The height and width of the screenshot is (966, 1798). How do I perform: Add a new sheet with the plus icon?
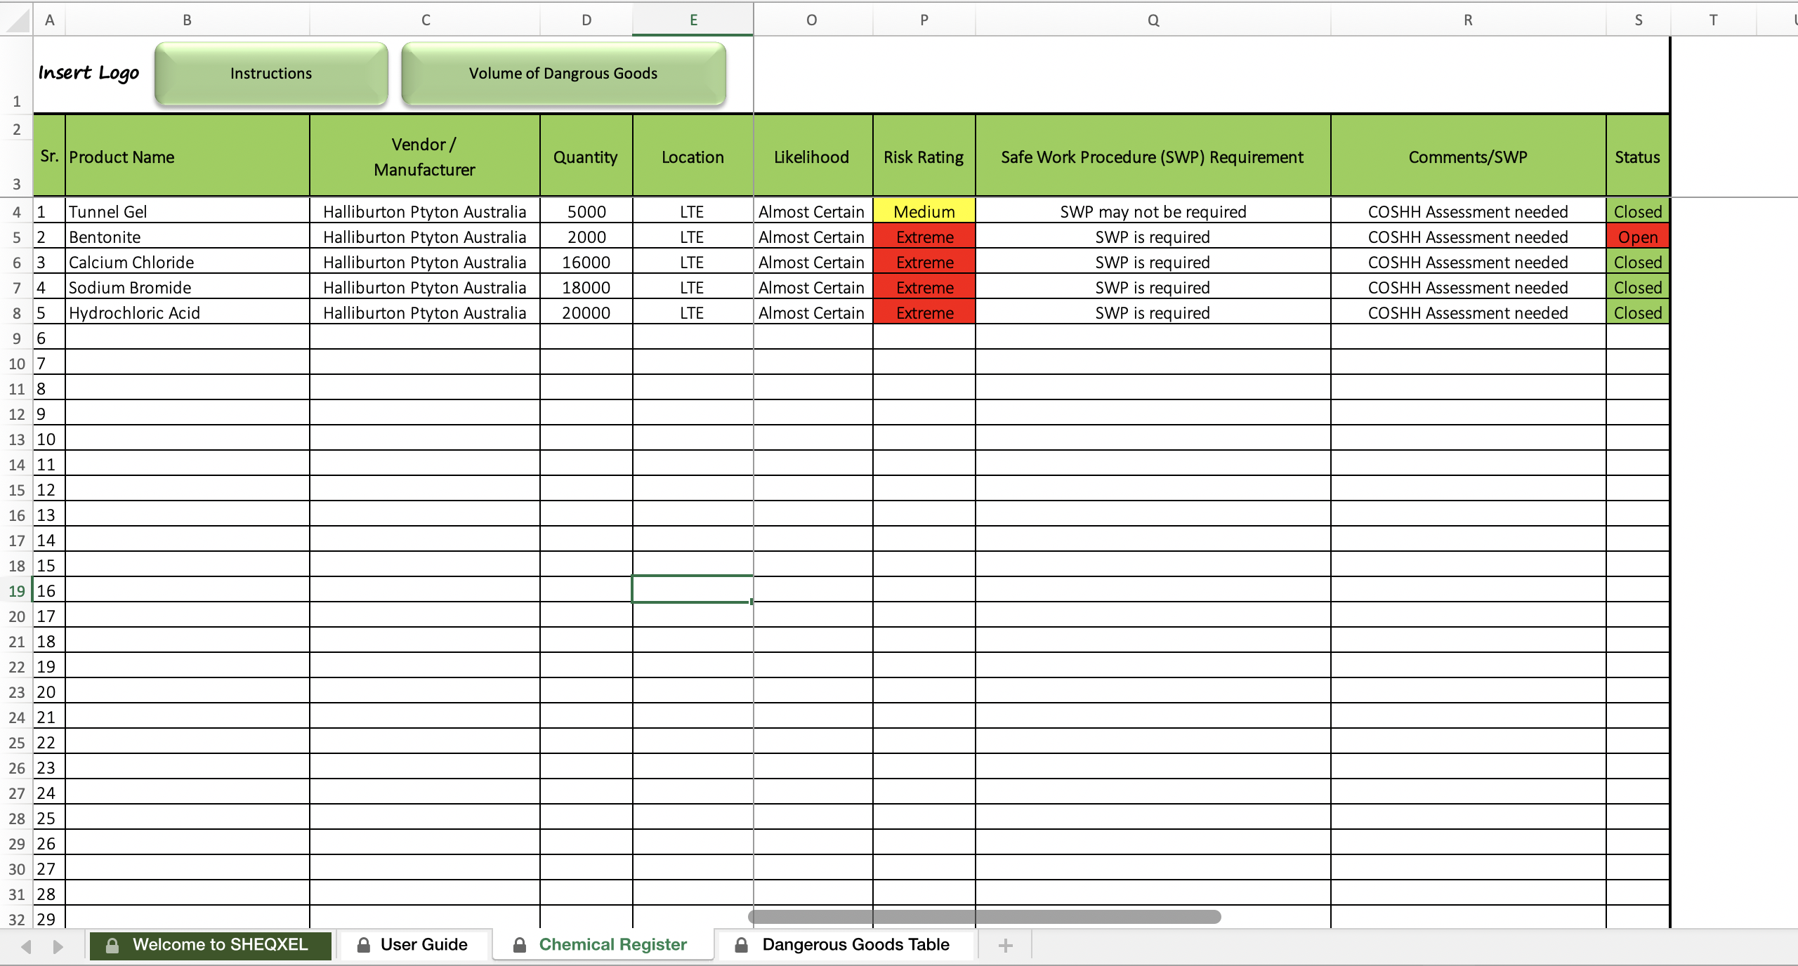point(1004,945)
